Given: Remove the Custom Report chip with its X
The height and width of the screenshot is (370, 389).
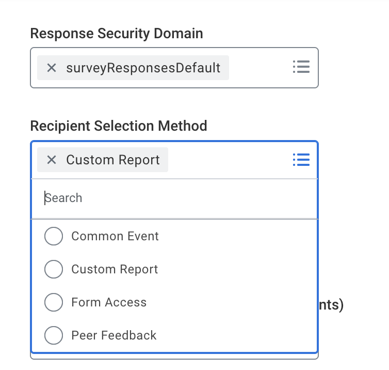Looking at the screenshot, I should click(52, 160).
